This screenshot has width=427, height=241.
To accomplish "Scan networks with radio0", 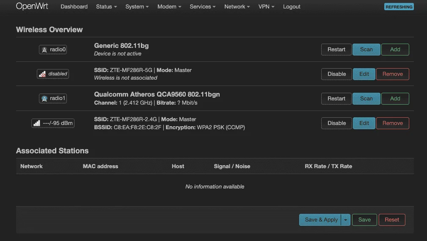I will tap(366, 50).
